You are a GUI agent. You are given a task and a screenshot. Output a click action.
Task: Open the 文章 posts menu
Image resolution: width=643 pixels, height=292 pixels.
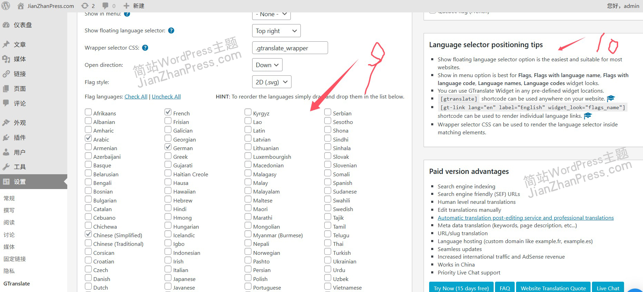20,44
